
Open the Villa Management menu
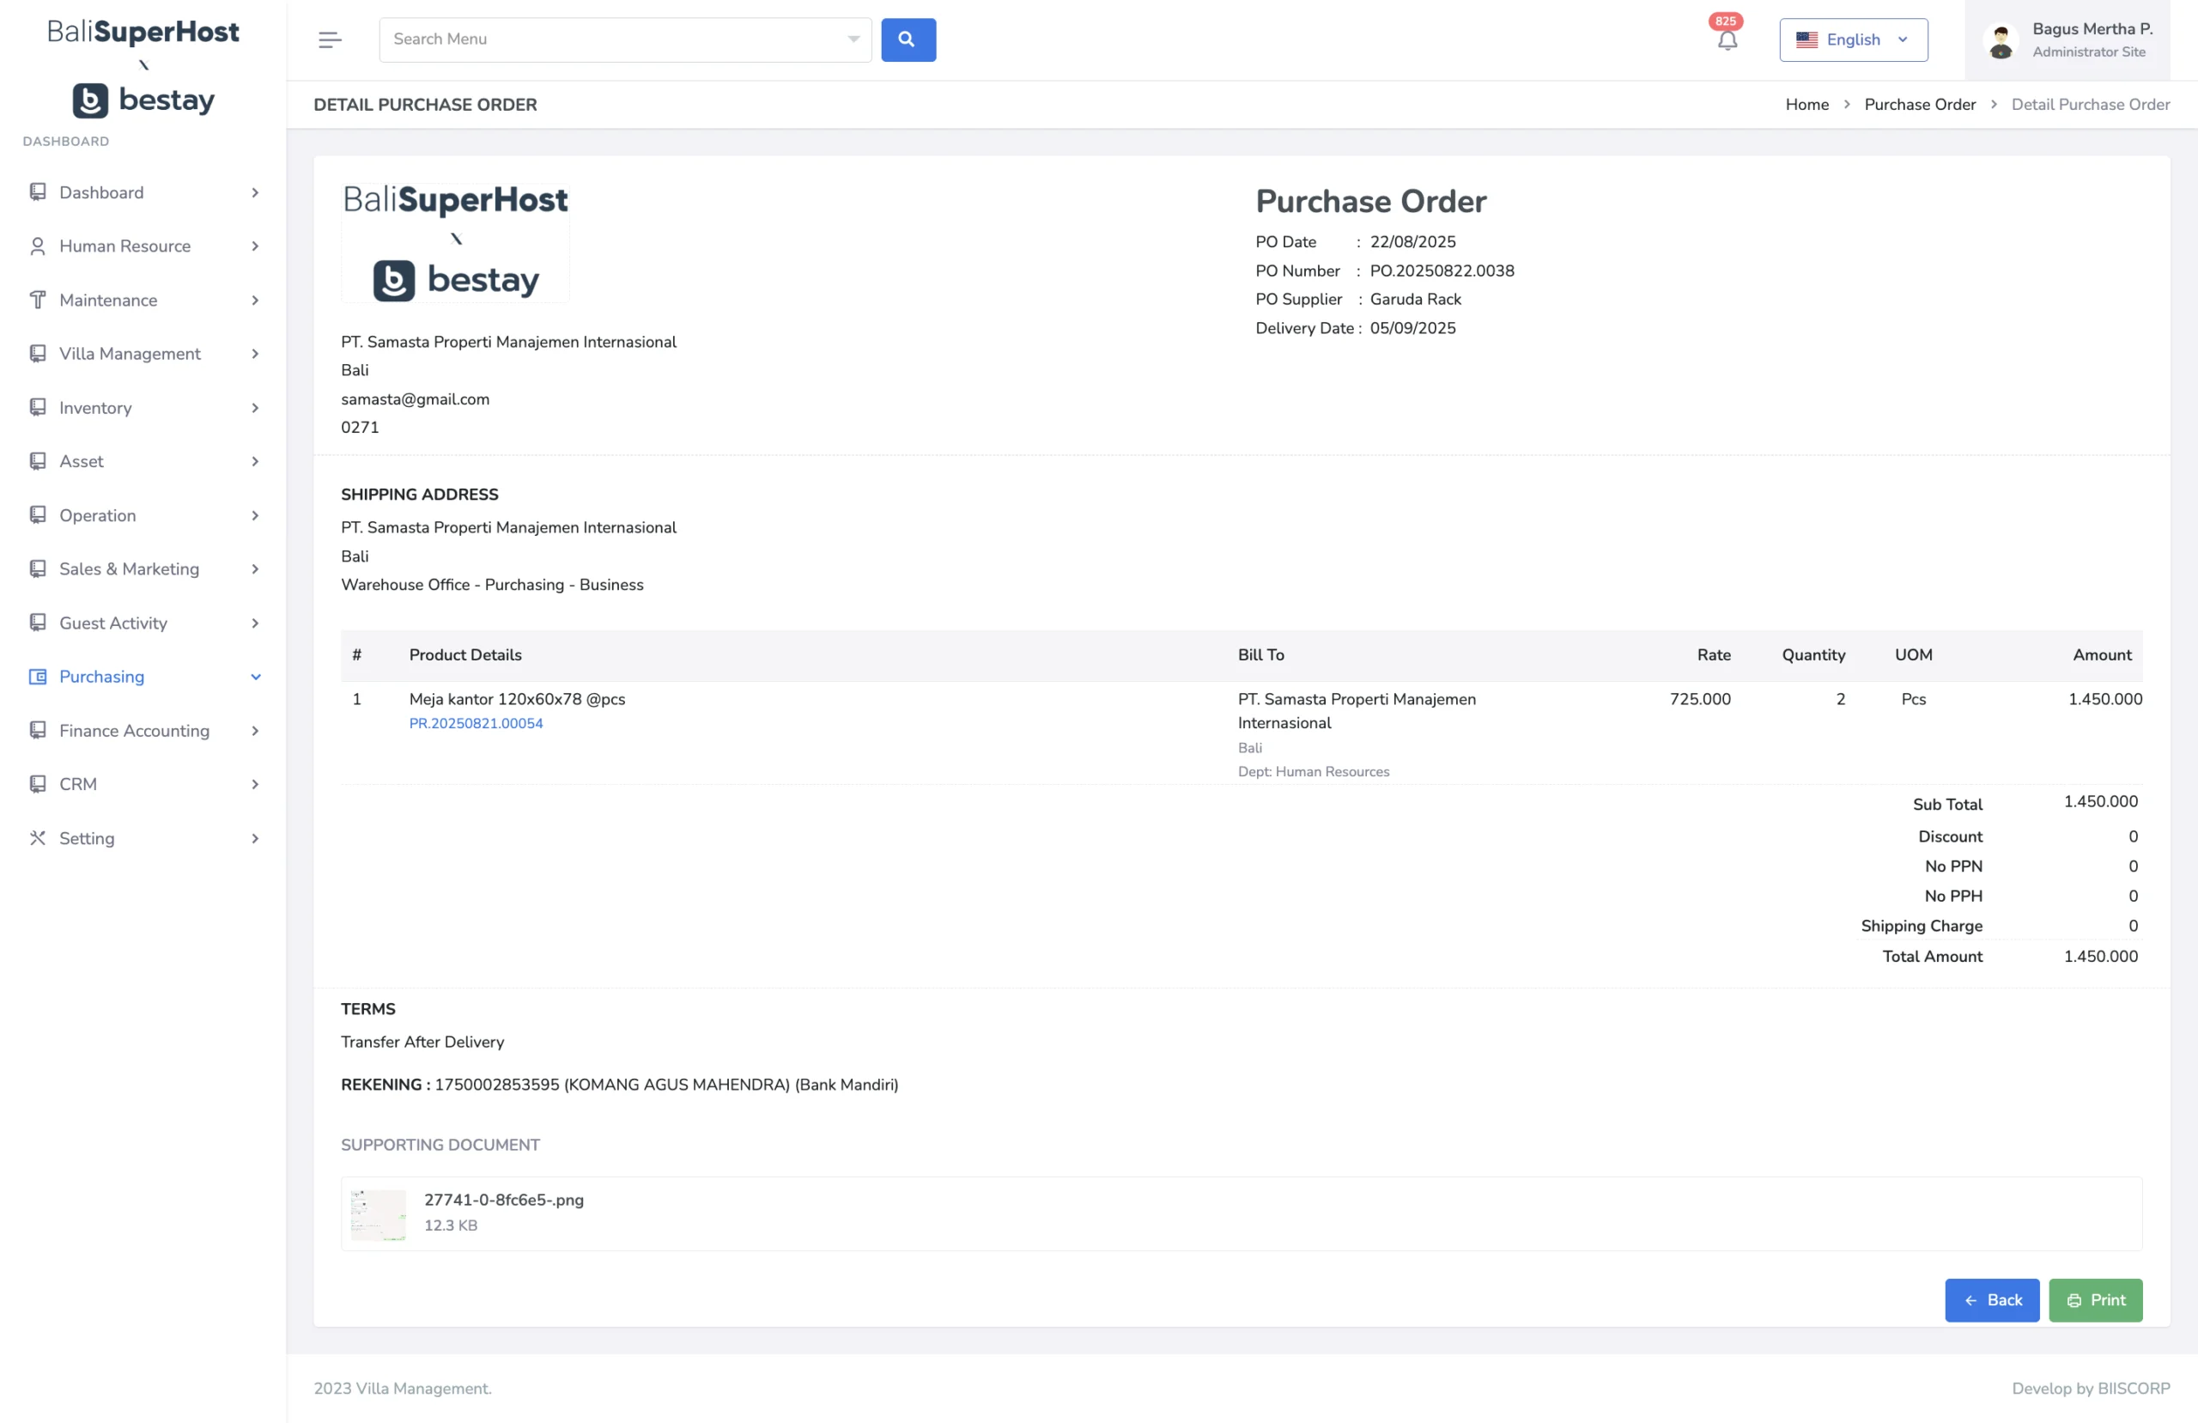[x=143, y=354]
